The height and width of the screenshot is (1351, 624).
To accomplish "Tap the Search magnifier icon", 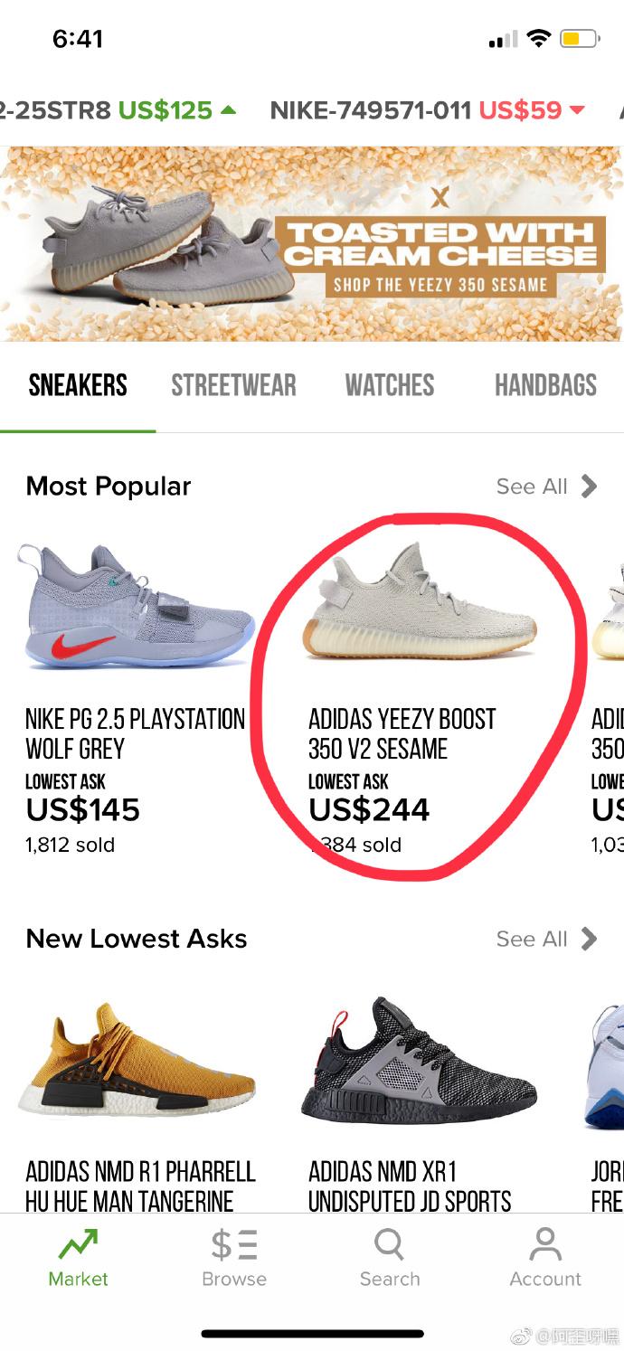I will (x=389, y=1244).
